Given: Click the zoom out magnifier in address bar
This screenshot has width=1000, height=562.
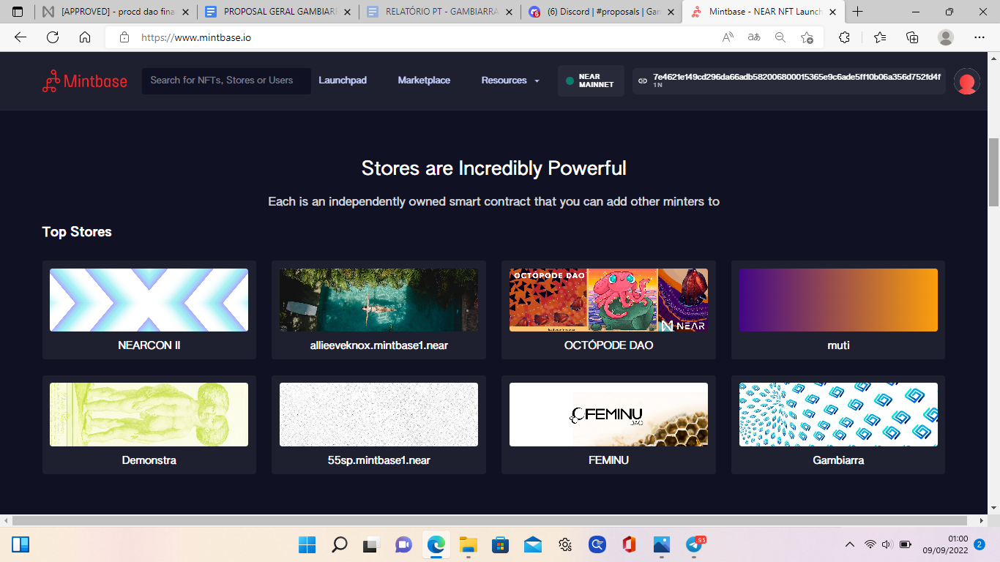Looking at the screenshot, I should [780, 37].
